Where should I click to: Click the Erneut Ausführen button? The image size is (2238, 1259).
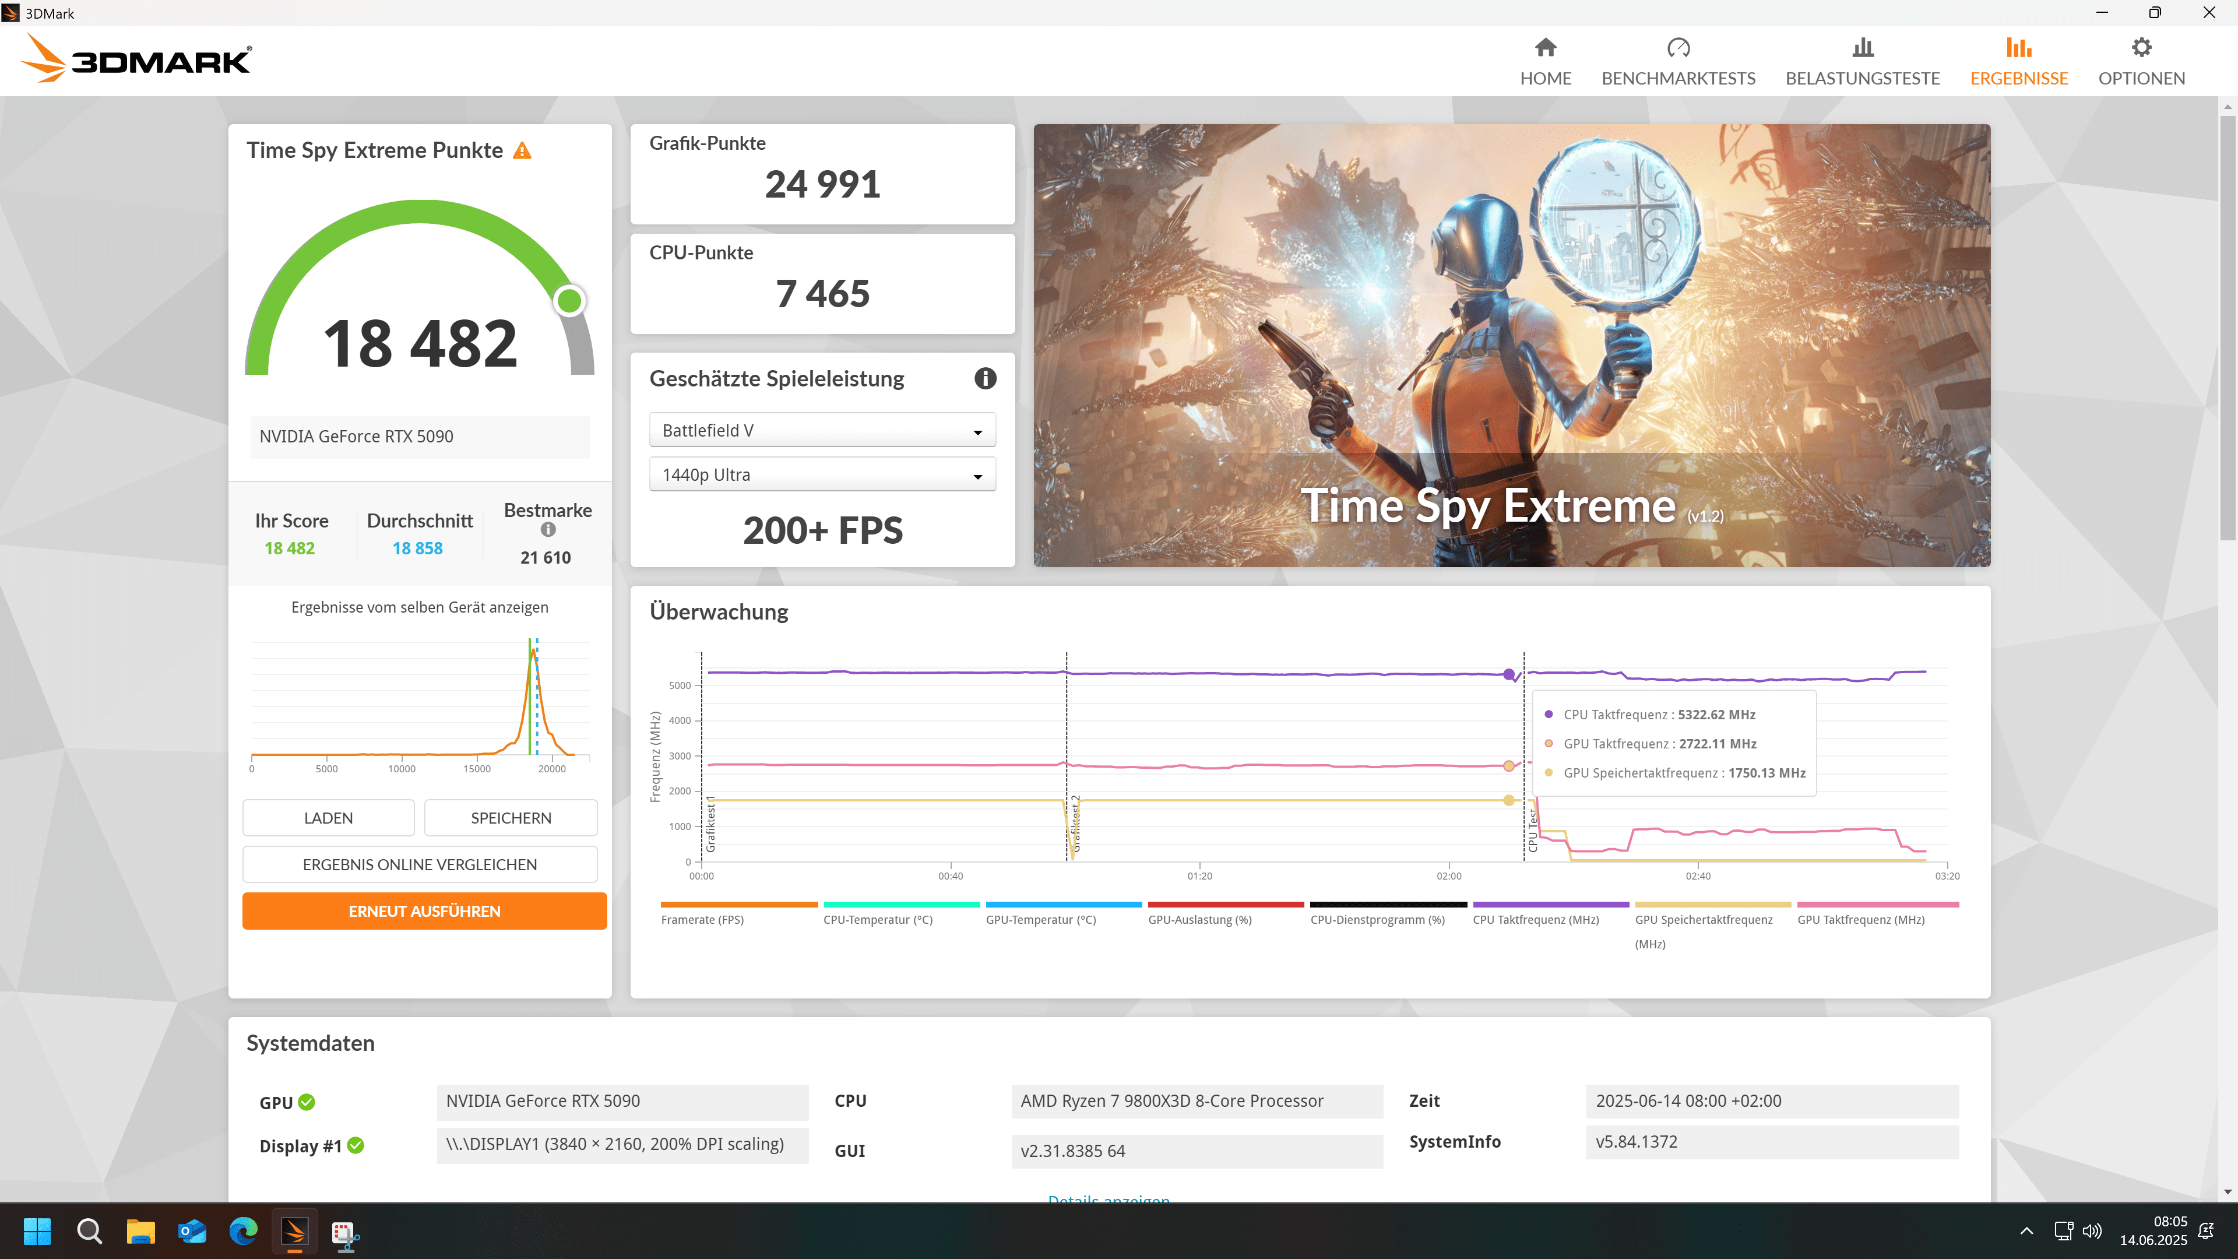(424, 910)
